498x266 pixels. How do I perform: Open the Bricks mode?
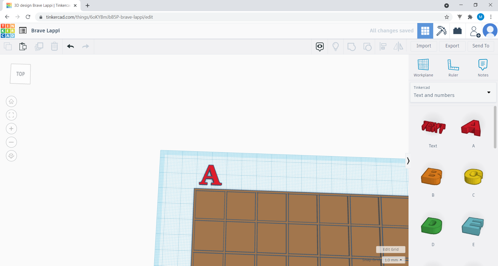click(x=457, y=31)
